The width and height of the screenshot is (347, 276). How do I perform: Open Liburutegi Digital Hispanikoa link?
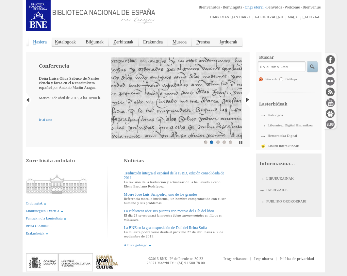pos(290,125)
